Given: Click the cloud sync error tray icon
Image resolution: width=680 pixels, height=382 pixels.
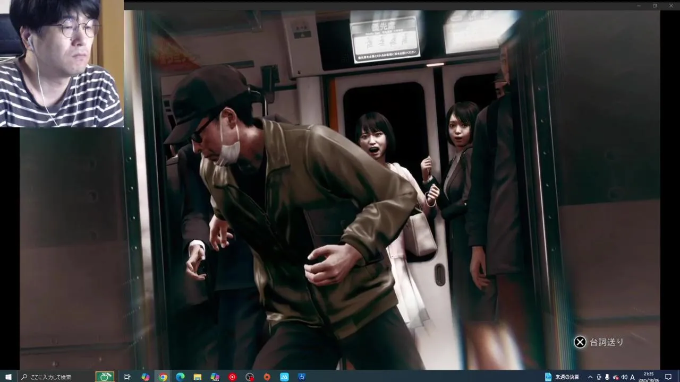Looking at the screenshot, I should tap(616, 377).
